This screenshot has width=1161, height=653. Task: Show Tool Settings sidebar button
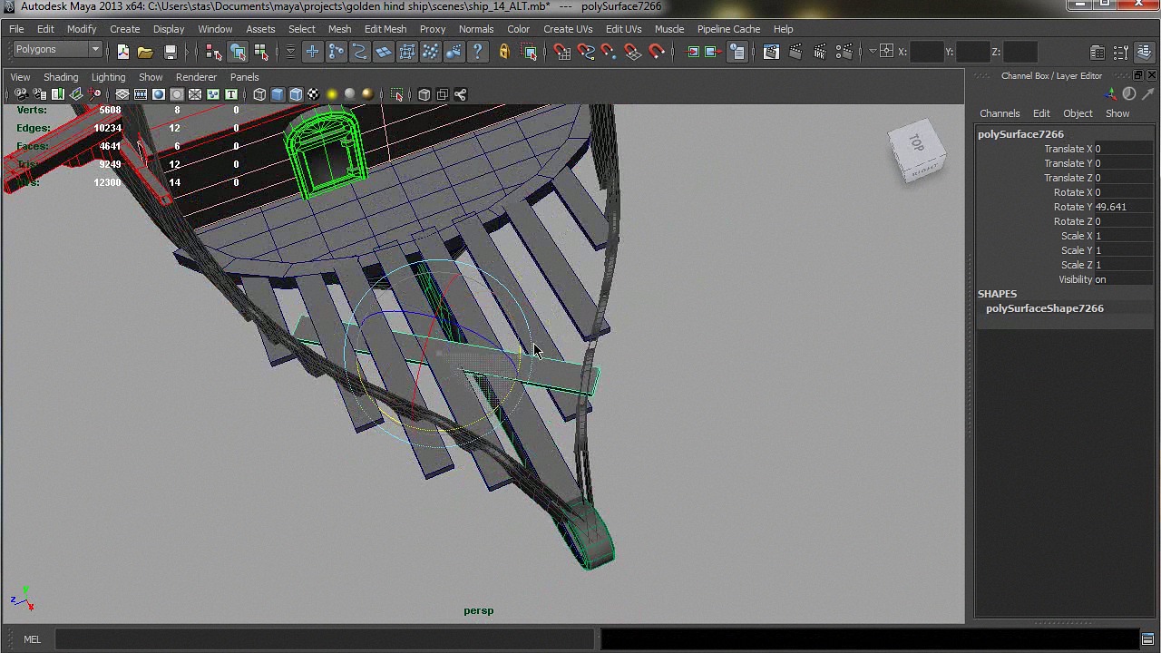[x=1121, y=52]
